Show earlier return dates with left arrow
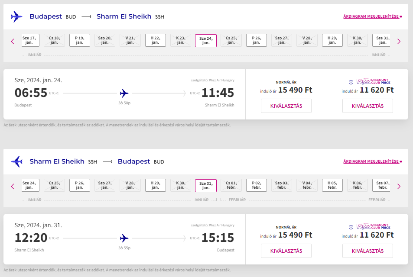Image resolution: width=413 pixels, height=277 pixels. (x=13, y=187)
